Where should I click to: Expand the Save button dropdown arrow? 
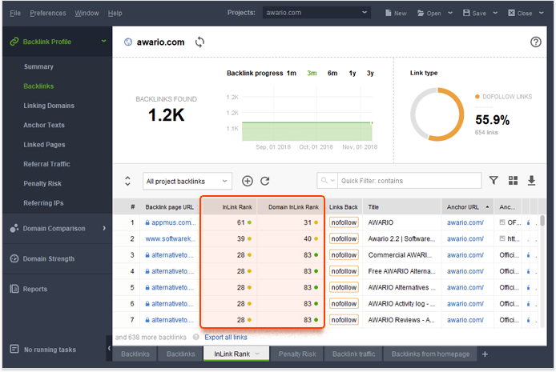(x=495, y=13)
